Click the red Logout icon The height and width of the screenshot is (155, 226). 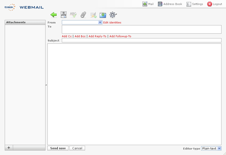point(209,4)
